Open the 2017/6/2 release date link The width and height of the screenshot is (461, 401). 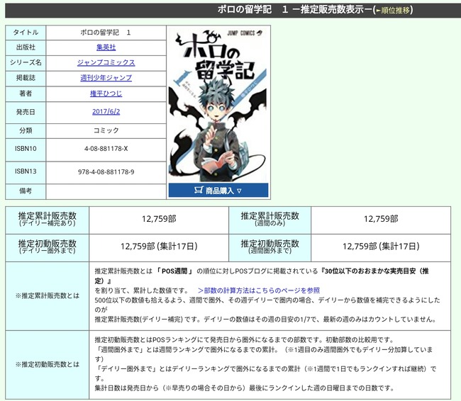pyautogui.click(x=106, y=112)
